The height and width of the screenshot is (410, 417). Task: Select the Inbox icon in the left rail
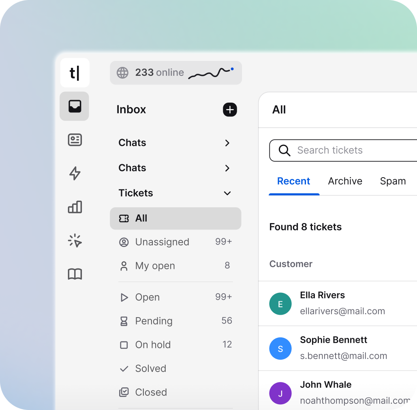pos(75,106)
